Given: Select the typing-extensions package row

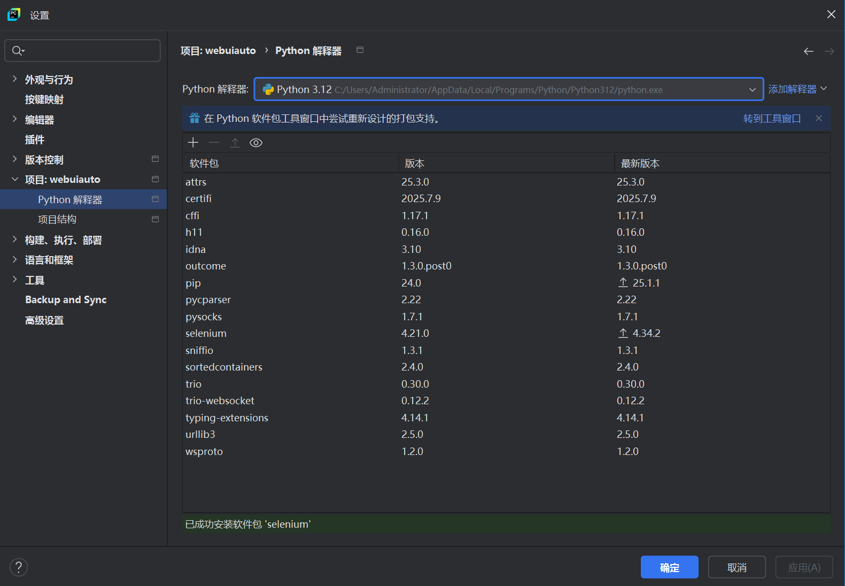Looking at the screenshot, I should point(506,418).
